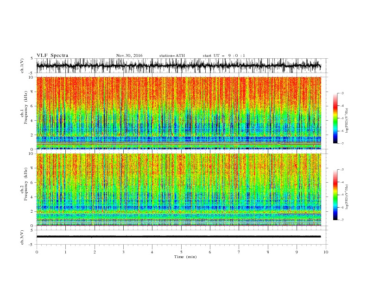Click the ch.1 color bar "log(PSD)(V²/Hz)" label
This screenshot has height=283, width=367.
347,120
